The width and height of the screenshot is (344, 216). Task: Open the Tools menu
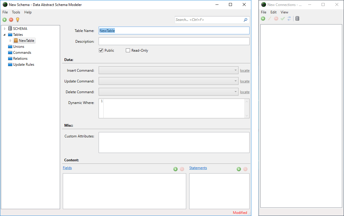pos(16,12)
